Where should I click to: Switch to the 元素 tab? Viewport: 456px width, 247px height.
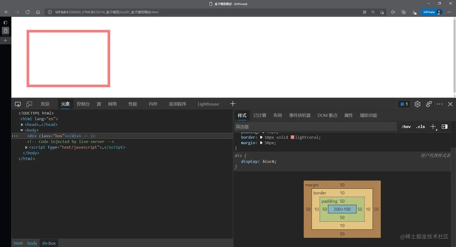tap(65, 104)
